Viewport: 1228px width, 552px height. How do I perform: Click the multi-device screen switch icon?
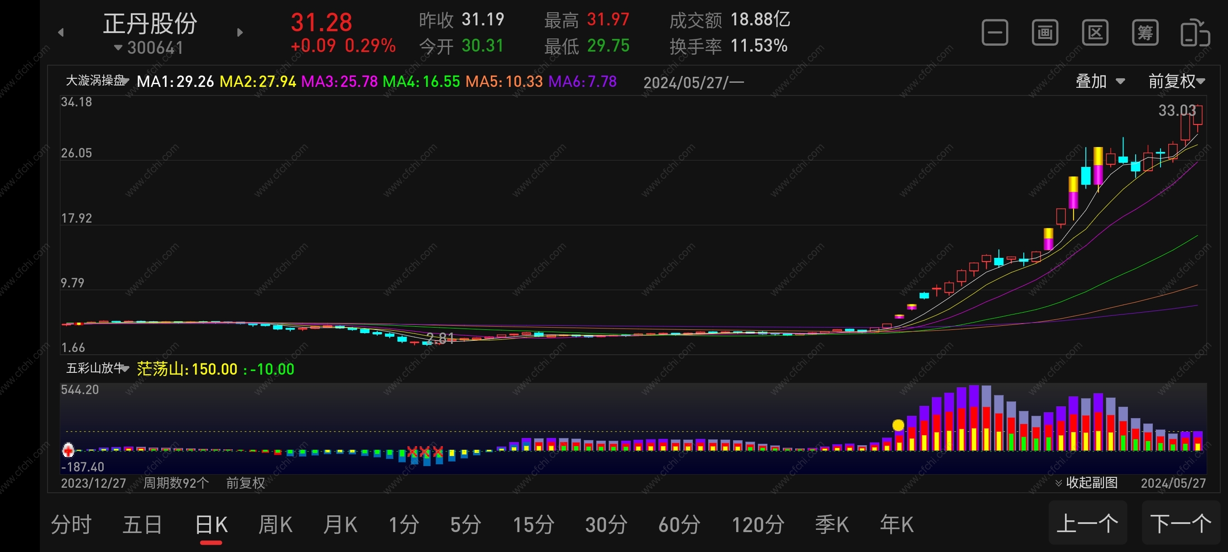tap(1194, 33)
